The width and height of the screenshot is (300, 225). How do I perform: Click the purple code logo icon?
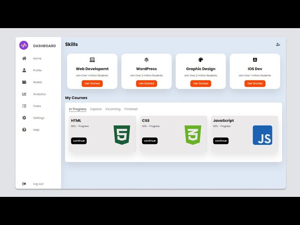click(x=24, y=45)
